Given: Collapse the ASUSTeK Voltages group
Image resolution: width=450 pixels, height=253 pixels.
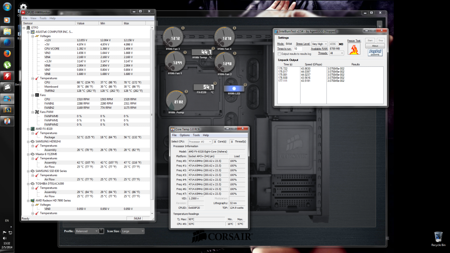Looking at the screenshot, I should [32, 36].
